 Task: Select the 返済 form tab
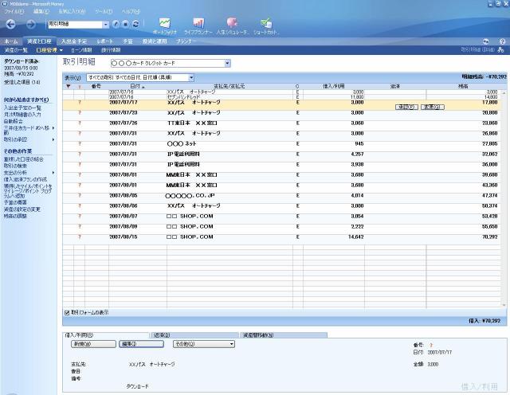tap(194, 335)
